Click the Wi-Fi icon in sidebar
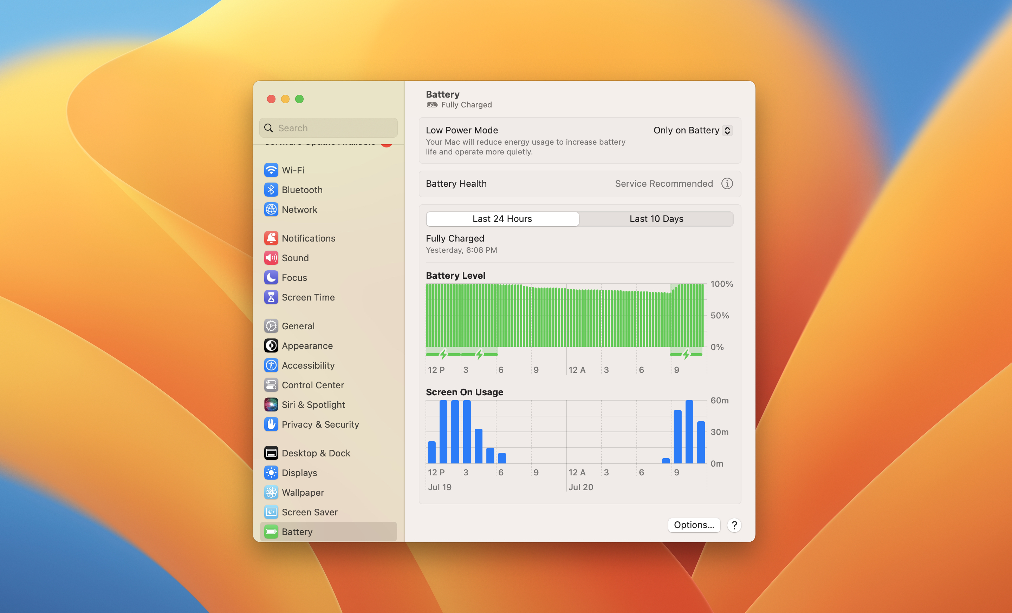1012x613 pixels. pyautogui.click(x=271, y=170)
